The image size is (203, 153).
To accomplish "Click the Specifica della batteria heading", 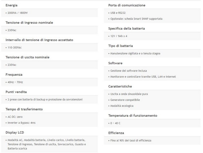I will pyautogui.click(x=126, y=28).
